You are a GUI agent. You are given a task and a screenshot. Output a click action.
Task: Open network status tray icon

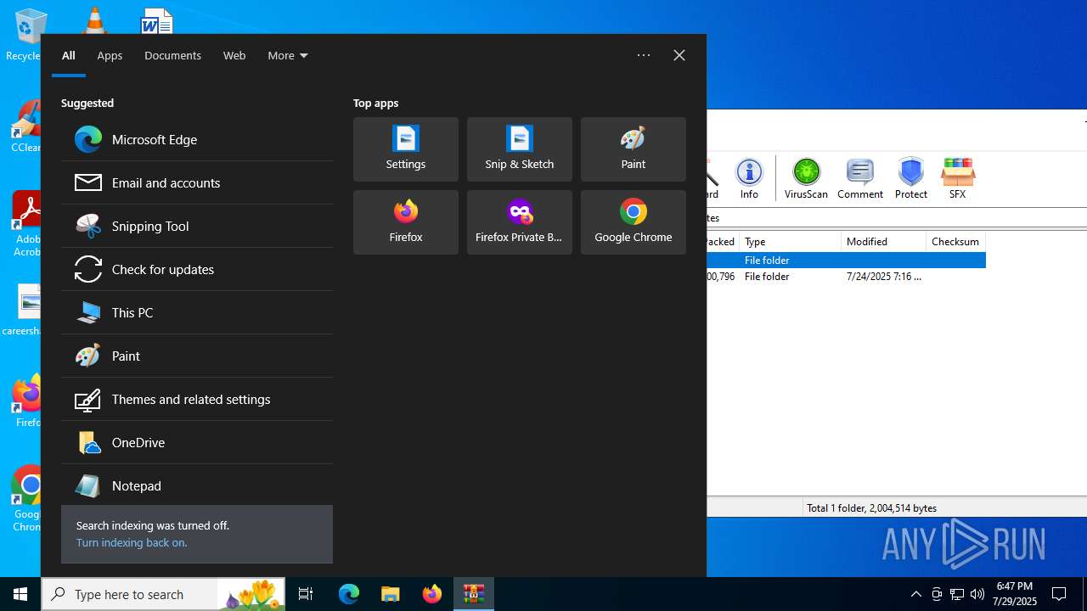(957, 594)
